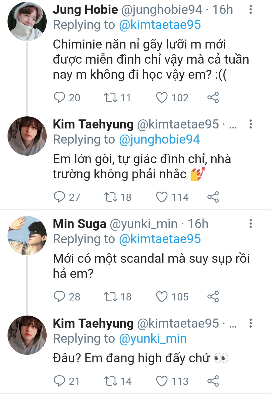This screenshot has width=271, height=395.
Task: Retweet Min Suga's reply tweet
Action: 111,297
